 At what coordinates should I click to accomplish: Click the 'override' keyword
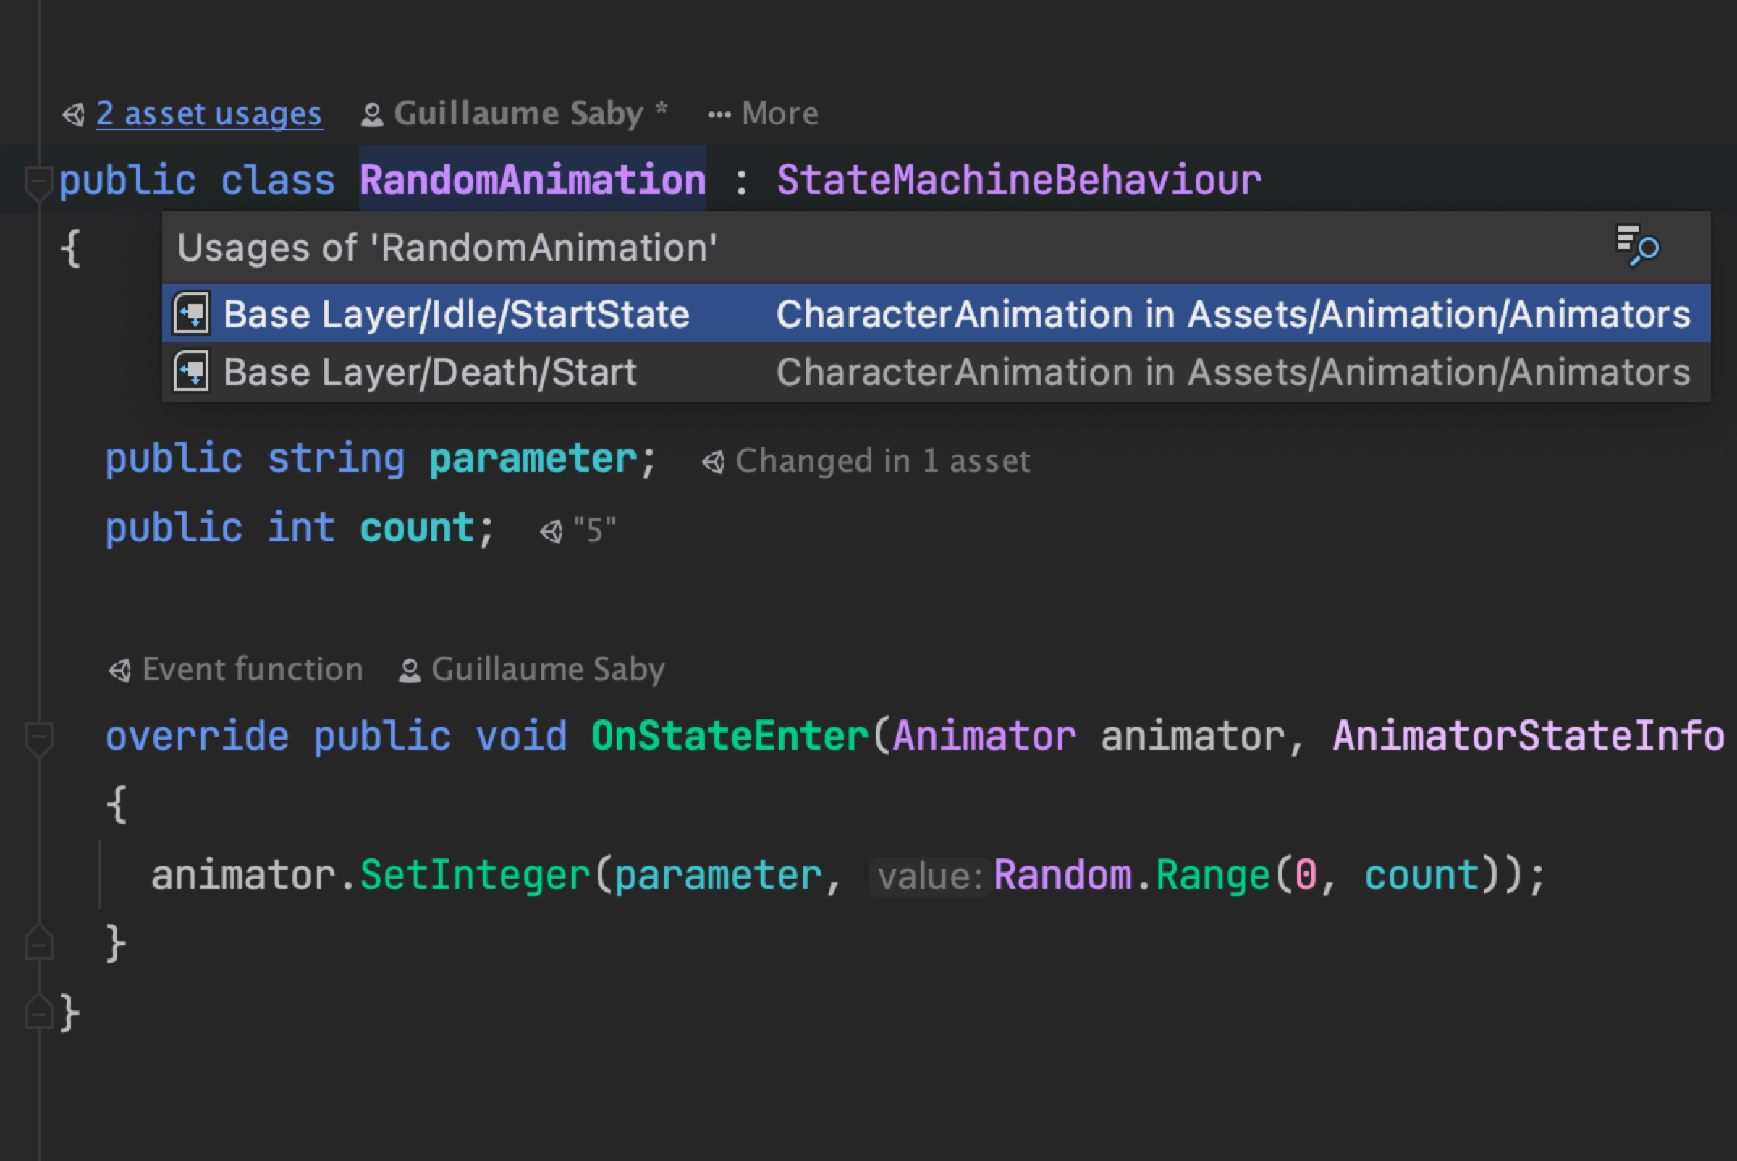tap(197, 736)
